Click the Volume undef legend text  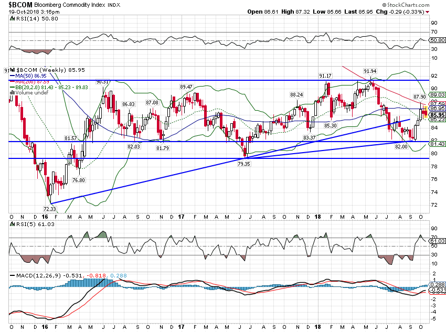[32, 93]
